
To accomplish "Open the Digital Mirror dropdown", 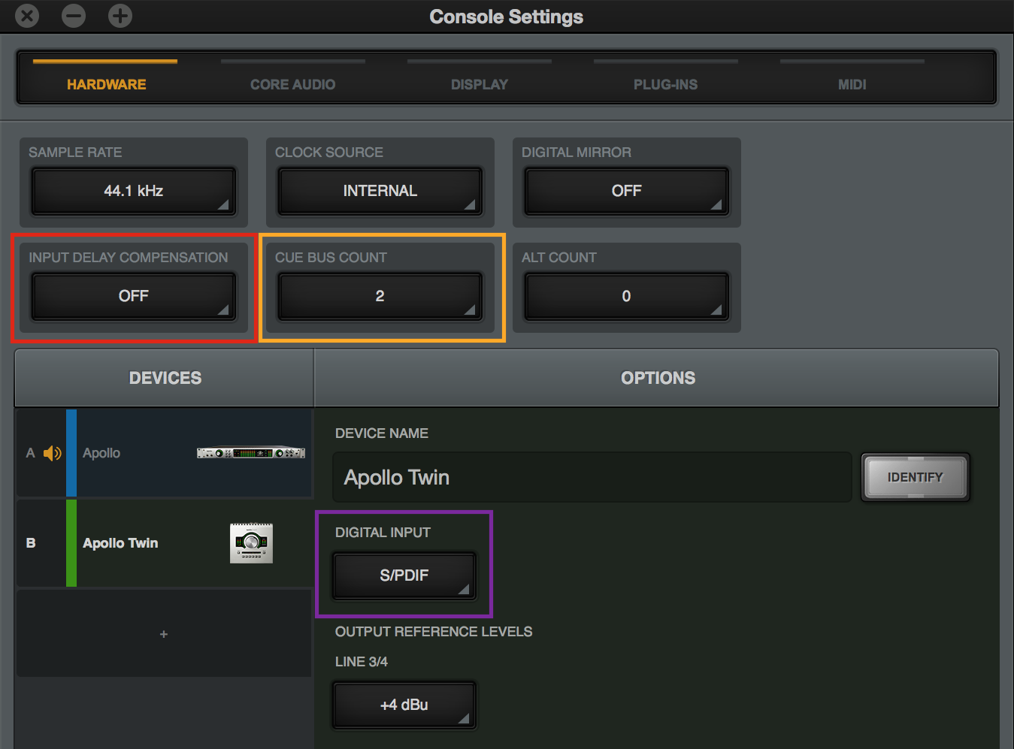I will [627, 191].
